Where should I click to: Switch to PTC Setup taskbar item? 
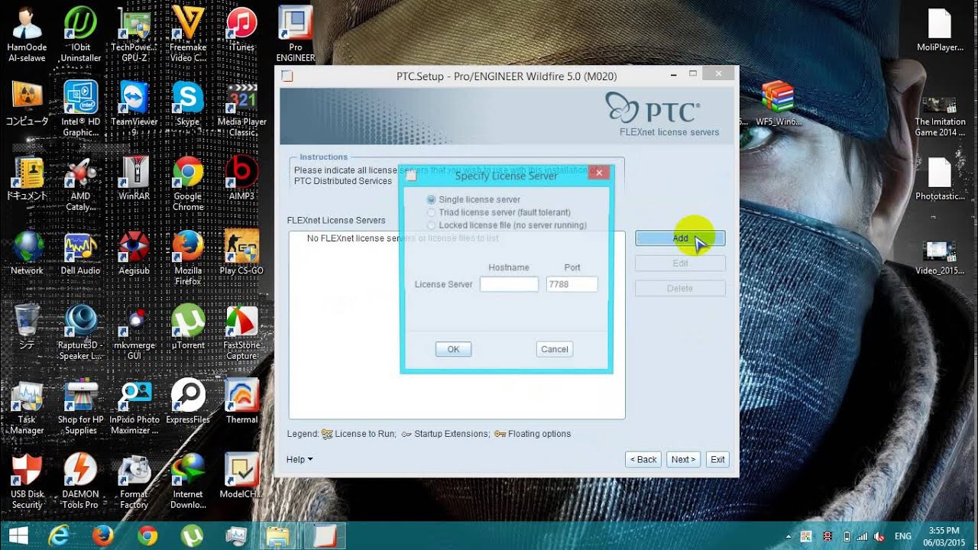click(x=325, y=535)
